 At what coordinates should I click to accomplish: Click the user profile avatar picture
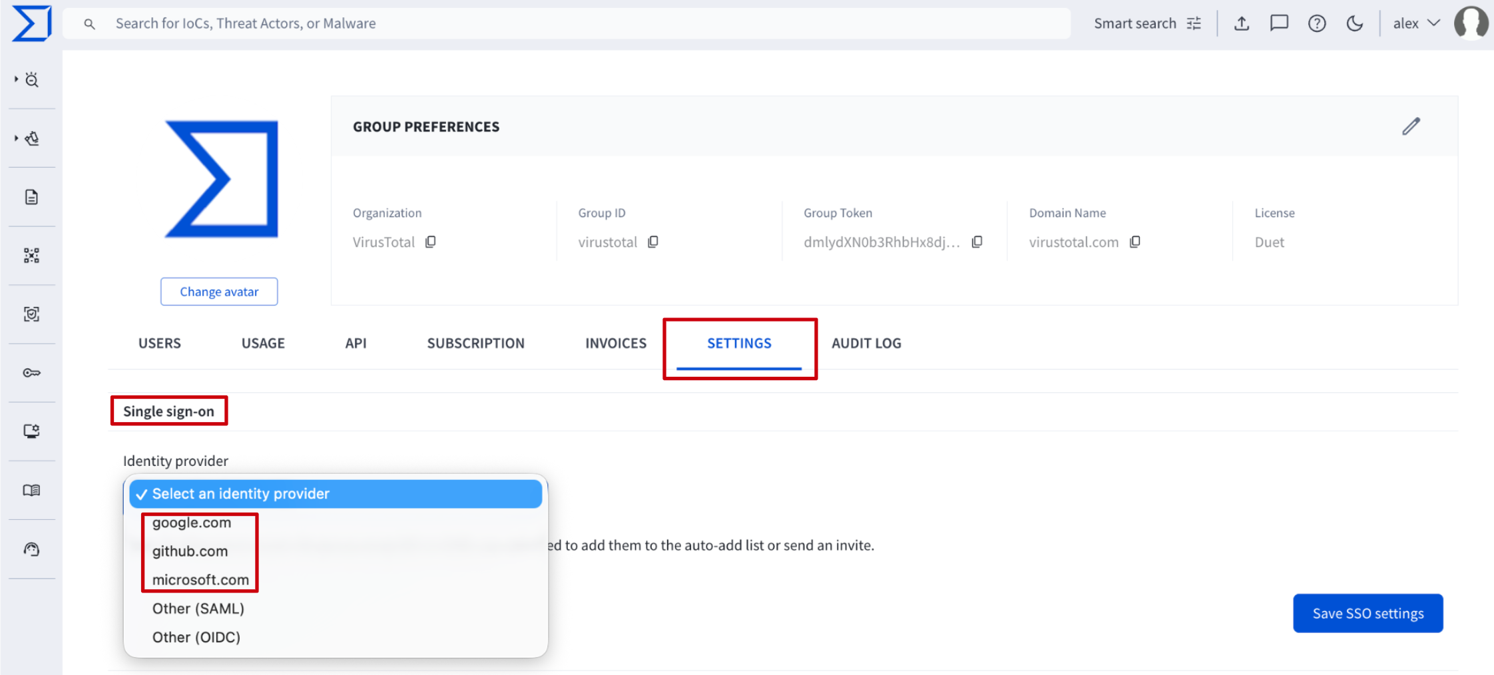[x=1471, y=23]
